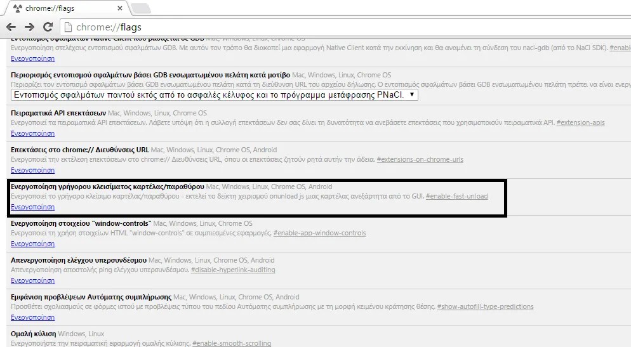Click the browser Forward arrow
This screenshot has height=347, width=631.
pos(29,27)
